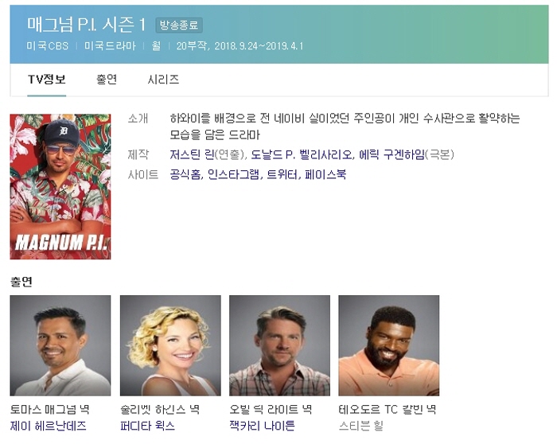Open actor name link 제이 헤르난데즈
This screenshot has width=557, height=444.
point(48,426)
